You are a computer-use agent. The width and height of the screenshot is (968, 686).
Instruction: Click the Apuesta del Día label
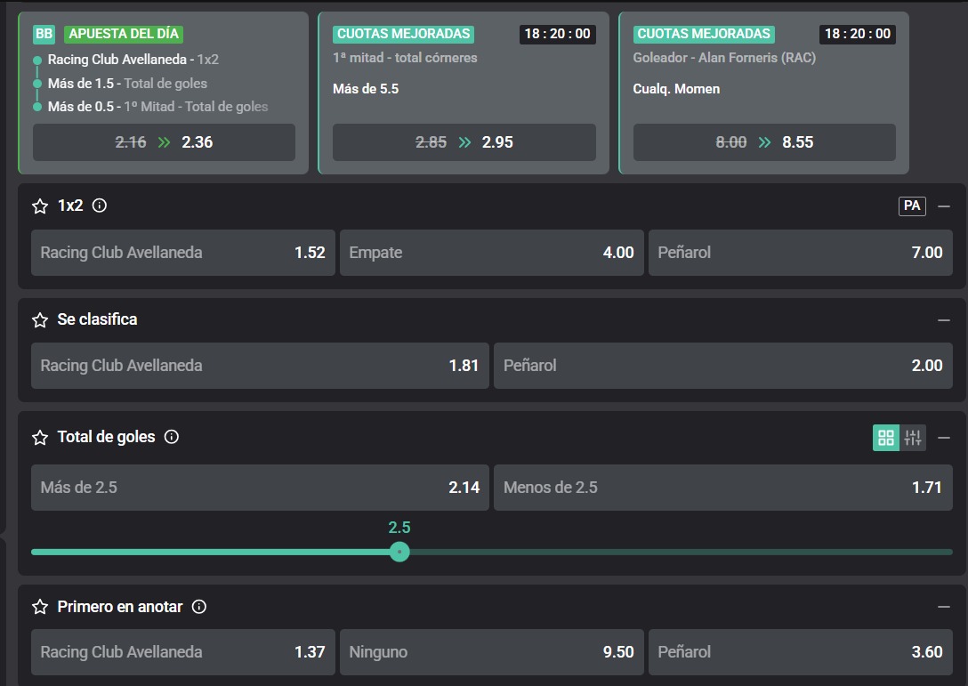[x=124, y=34]
